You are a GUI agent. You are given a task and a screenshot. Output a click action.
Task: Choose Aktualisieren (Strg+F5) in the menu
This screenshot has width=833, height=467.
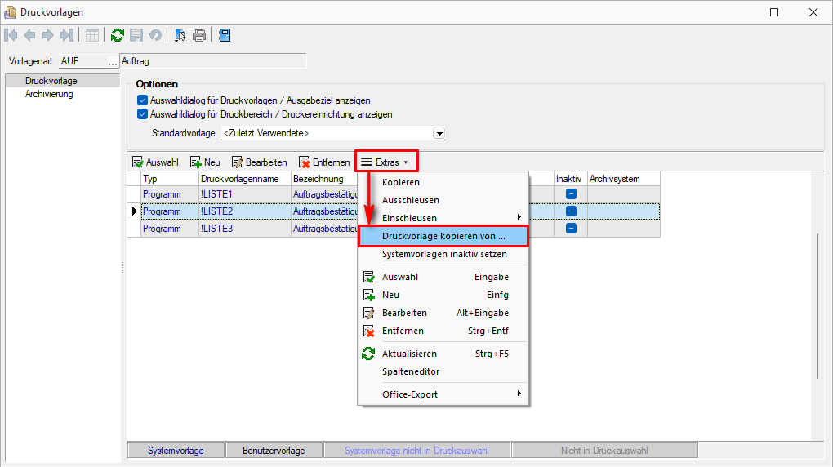pos(443,354)
